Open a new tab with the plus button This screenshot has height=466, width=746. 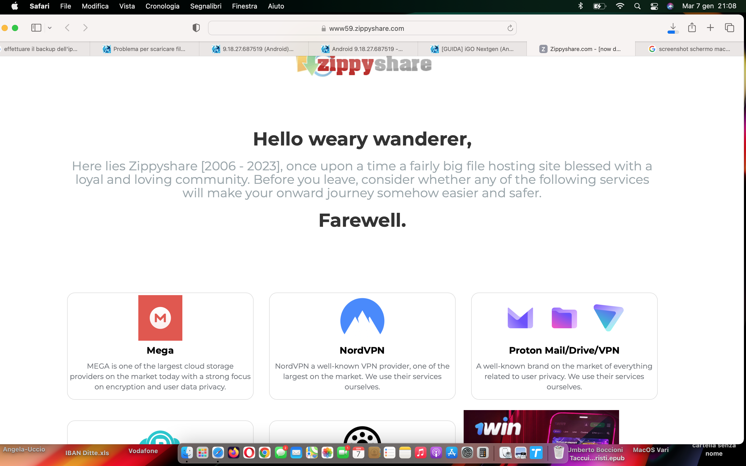point(710,28)
